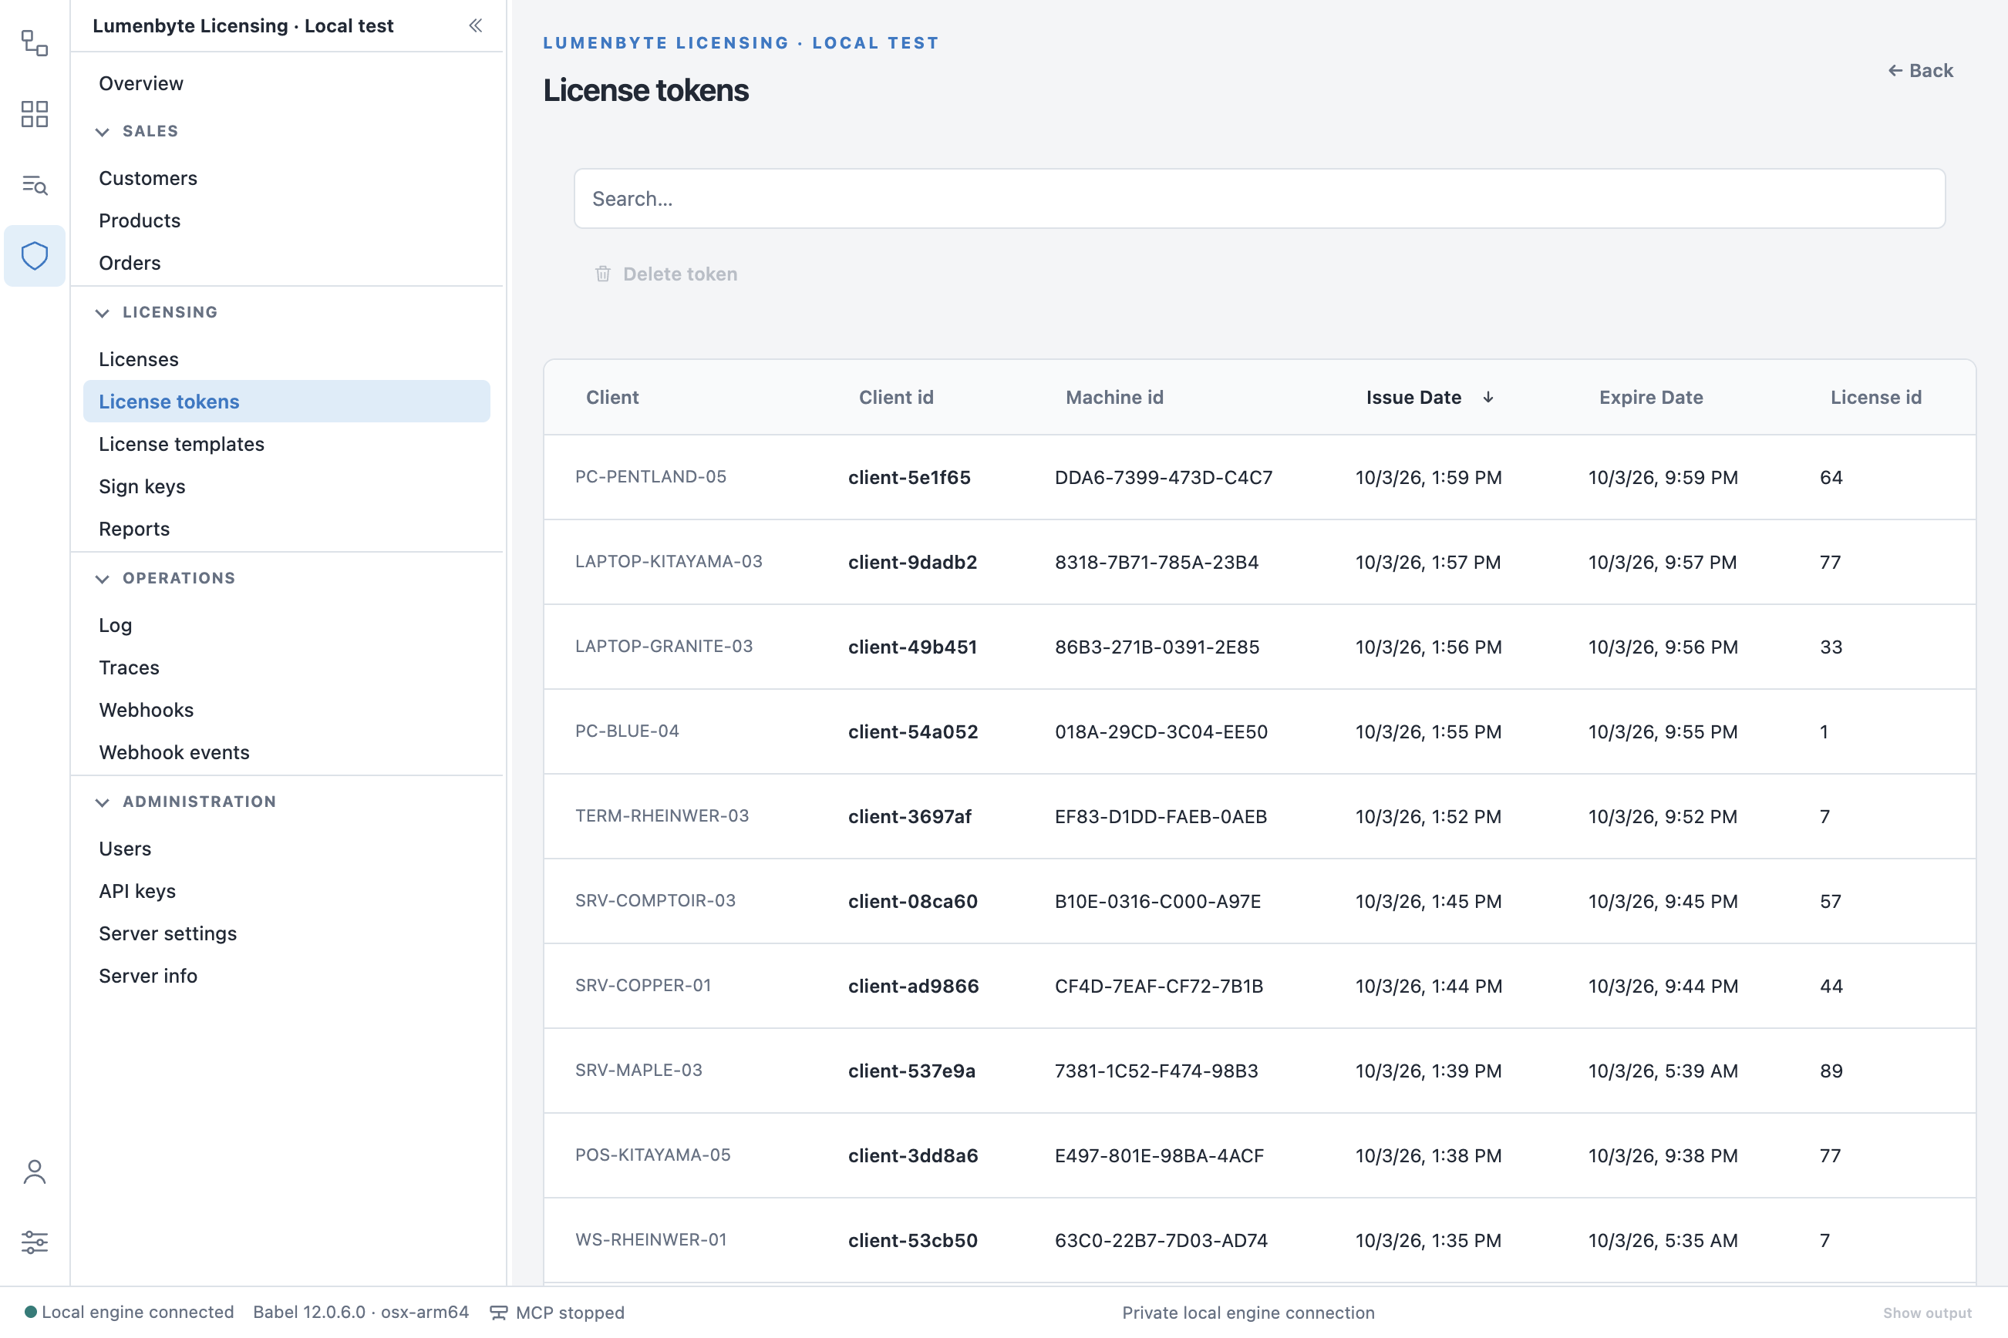Open the dashboard grid icon in the rail
Viewport: 2008px width, 1338px height.
pyautogui.click(x=34, y=114)
